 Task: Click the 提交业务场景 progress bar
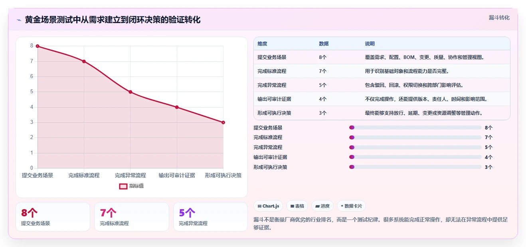[415, 127]
